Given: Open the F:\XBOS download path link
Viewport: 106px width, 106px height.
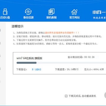Looking at the screenshot, I should 37,69.
